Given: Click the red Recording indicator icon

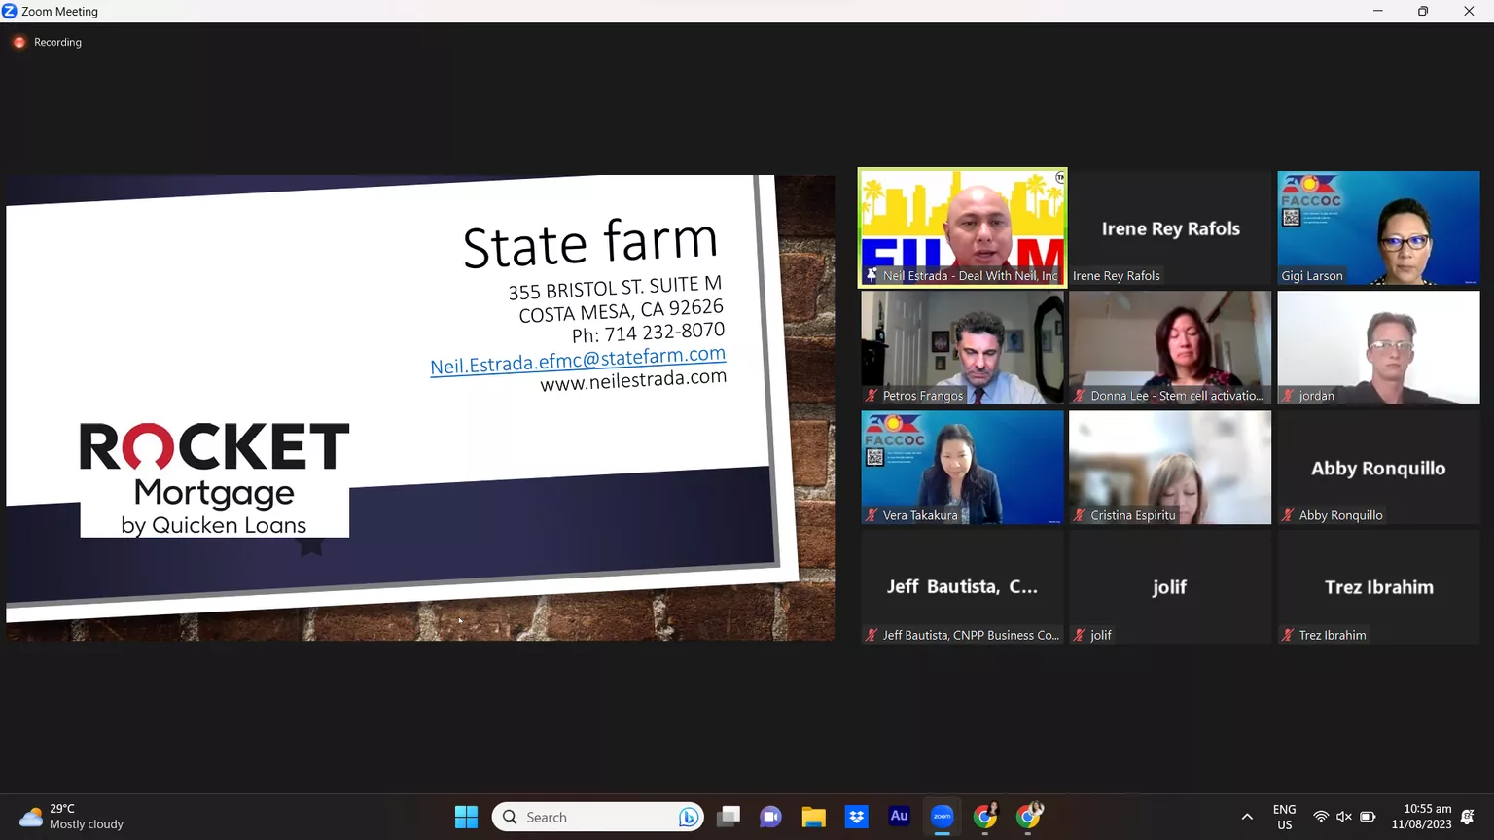Looking at the screenshot, I should tap(19, 43).
